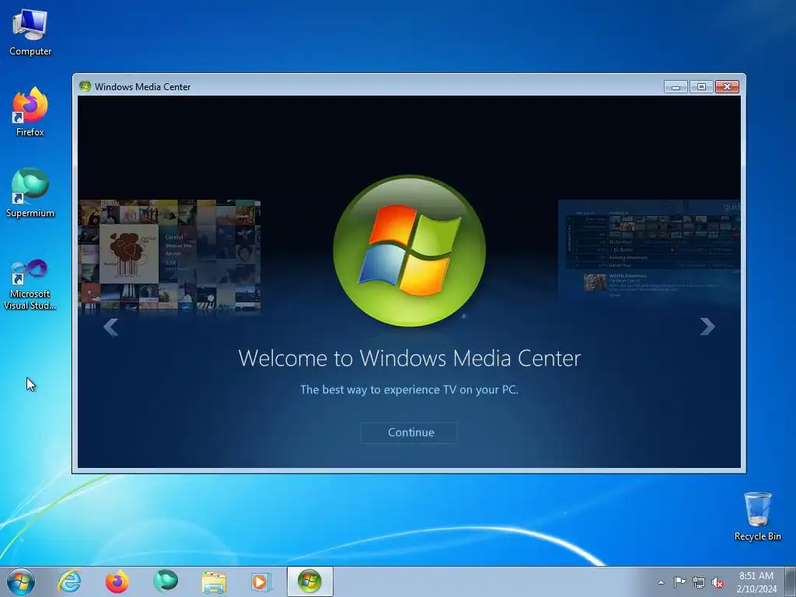Viewport: 796px width, 597px height.
Task: Open Windows Explorer from the taskbar
Action: click(214, 581)
